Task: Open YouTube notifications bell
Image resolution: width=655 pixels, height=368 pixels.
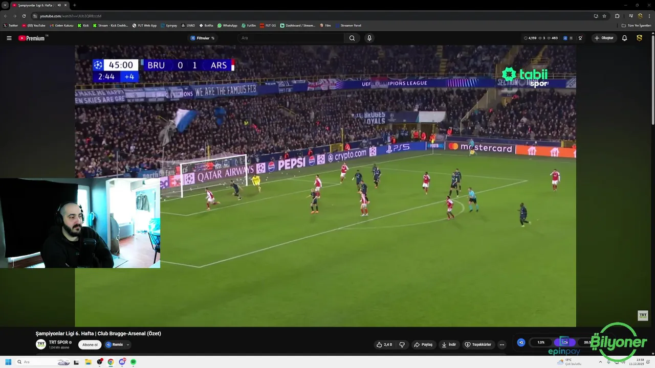Action: [624, 38]
